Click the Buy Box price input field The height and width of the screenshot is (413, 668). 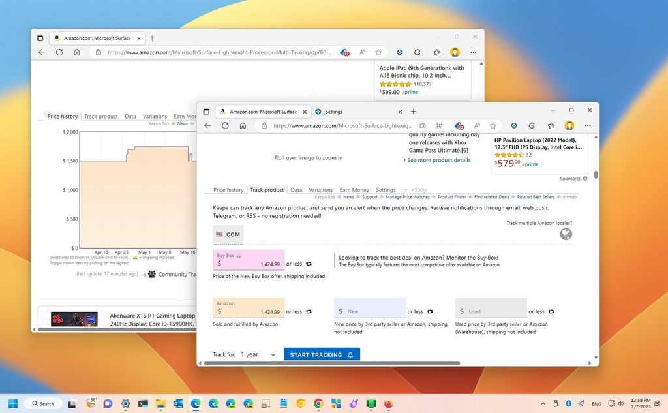click(x=249, y=260)
